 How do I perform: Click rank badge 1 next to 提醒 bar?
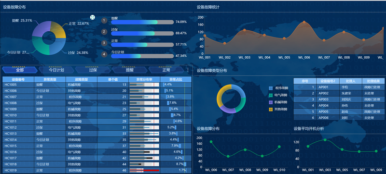104,21
